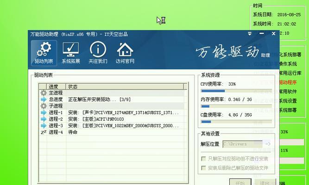Viewport: 309px width, 185px height.
Task: Select the 进度 column header
Action: pos(56,86)
